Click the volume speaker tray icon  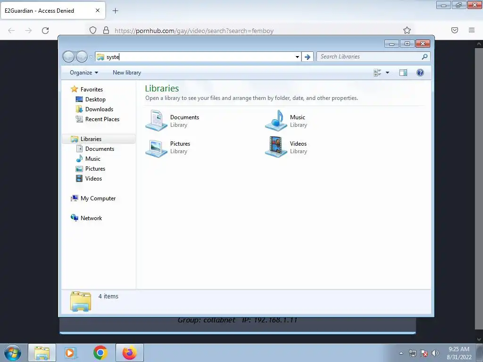[x=435, y=353]
